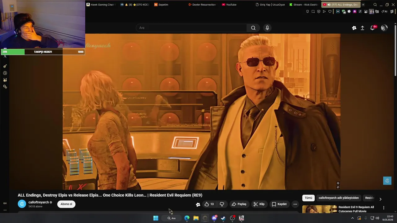Open Resident Evil 9 Requiem recommended thumbnail
This screenshot has width=397, height=223.
[x=319, y=209]
